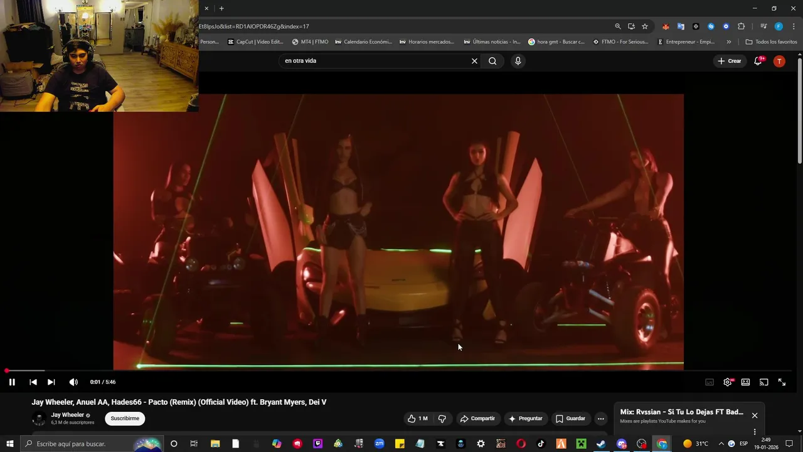The image size is (803, 452).
Task: Open the MT4 | FTMO bookmark
Action: point(310,42)
